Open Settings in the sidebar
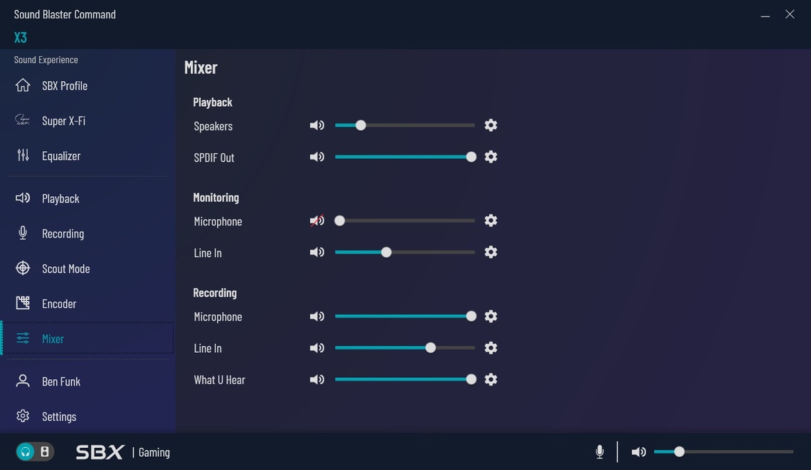Viewport: 811px width, 470px height. coord(88,416)
